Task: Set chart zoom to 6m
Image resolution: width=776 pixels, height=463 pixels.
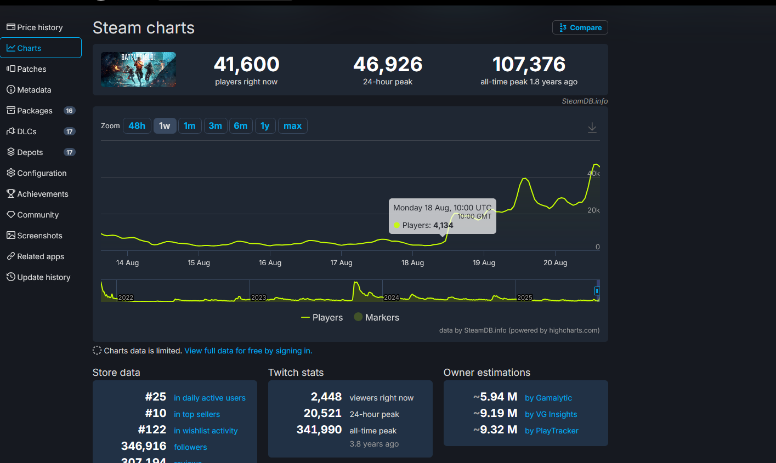Action: click(x=241, y=126)
